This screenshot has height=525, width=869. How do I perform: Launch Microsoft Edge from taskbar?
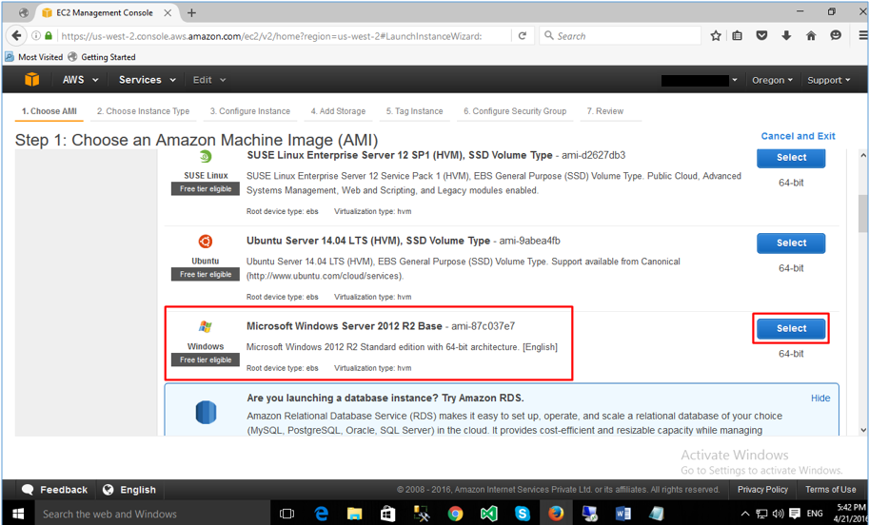[x=322, y=514]
